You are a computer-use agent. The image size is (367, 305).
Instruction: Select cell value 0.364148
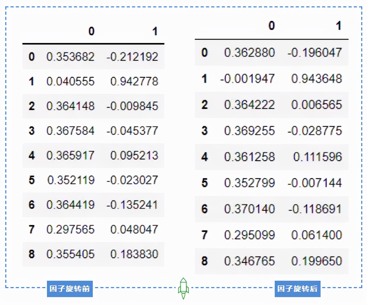[x=70, y=106]
